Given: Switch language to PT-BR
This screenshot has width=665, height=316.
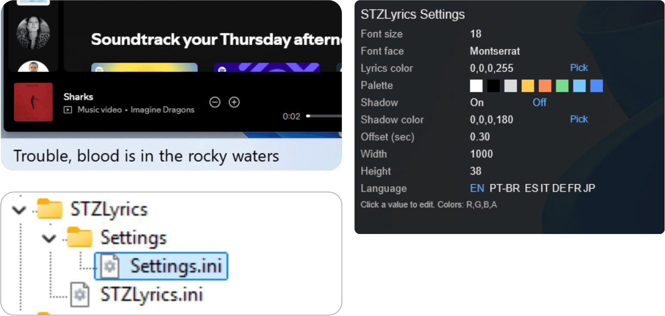Looking at the screenshot, I should (504, 188).
